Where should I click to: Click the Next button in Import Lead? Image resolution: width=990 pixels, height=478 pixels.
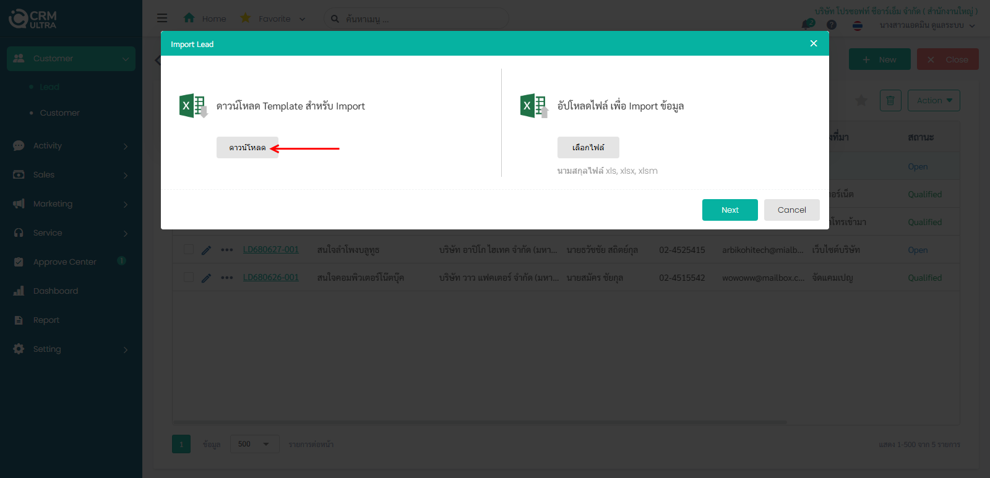730,210
